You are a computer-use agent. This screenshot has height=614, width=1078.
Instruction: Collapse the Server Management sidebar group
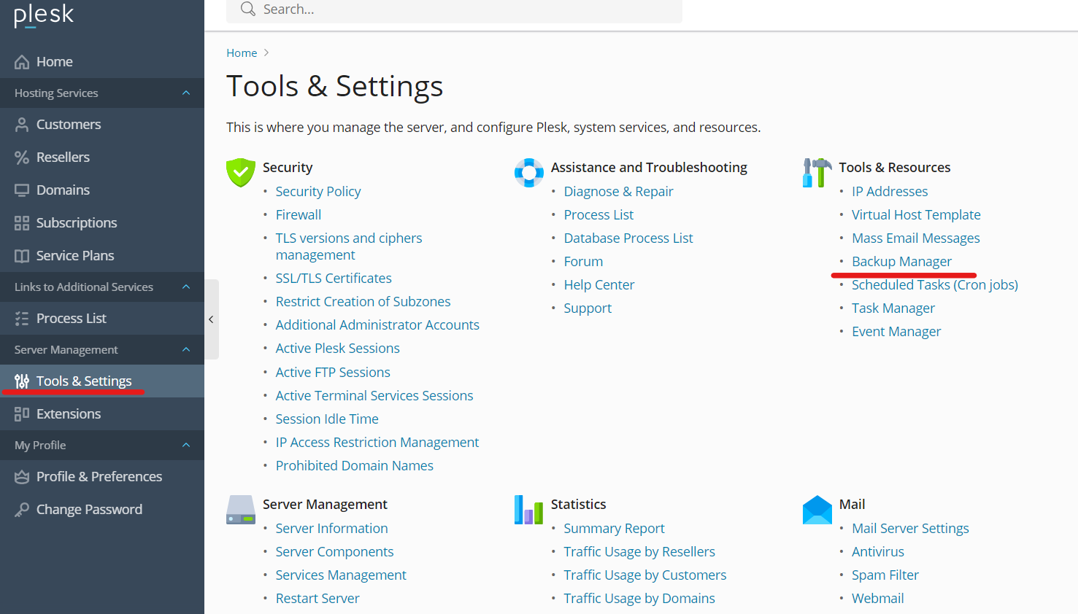(186, 350)
